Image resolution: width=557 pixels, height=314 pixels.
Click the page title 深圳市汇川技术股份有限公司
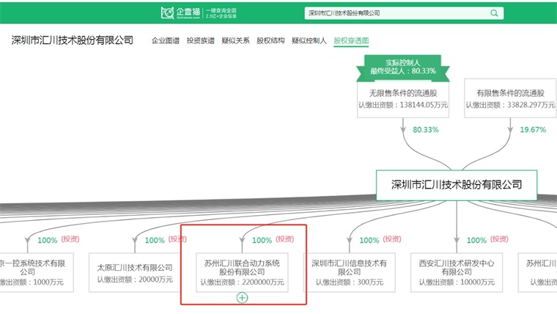coord(72,40)
